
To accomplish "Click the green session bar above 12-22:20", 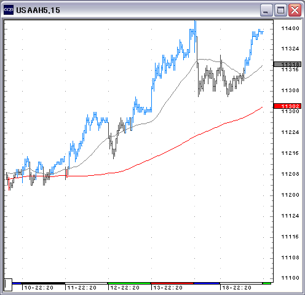I will pyautogui.click(x=129, y=283).
